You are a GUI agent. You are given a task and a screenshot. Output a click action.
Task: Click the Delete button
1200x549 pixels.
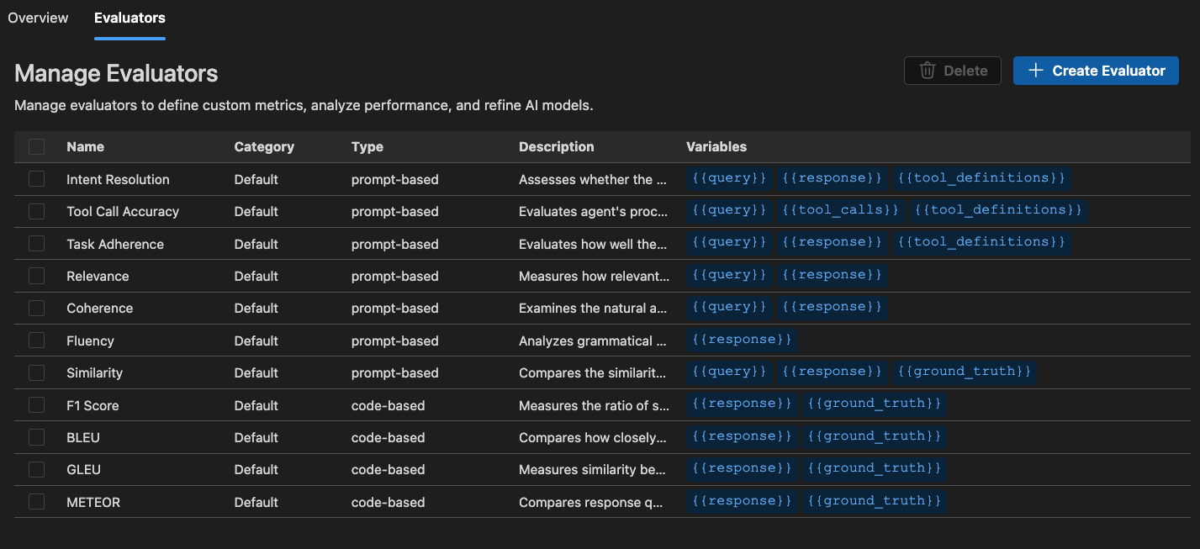click(953, 71)
